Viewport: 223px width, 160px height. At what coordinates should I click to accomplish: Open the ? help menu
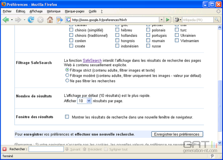pyautogui.click(x=102, y=11)
